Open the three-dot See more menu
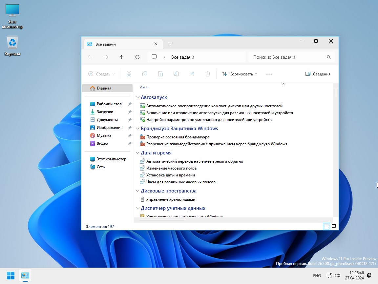The width and height of the screenshot is (378, 284). (x=269, y=74)
